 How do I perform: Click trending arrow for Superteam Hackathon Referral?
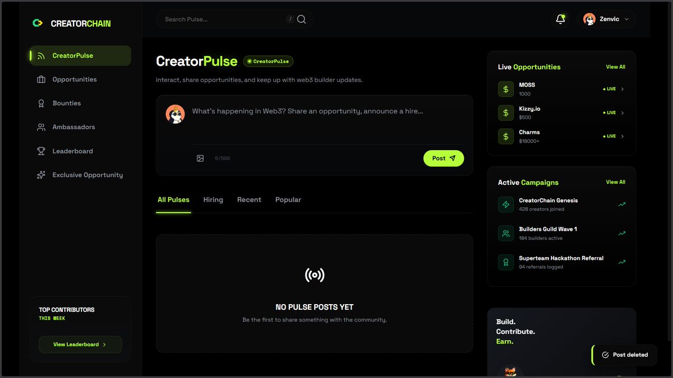622,262
